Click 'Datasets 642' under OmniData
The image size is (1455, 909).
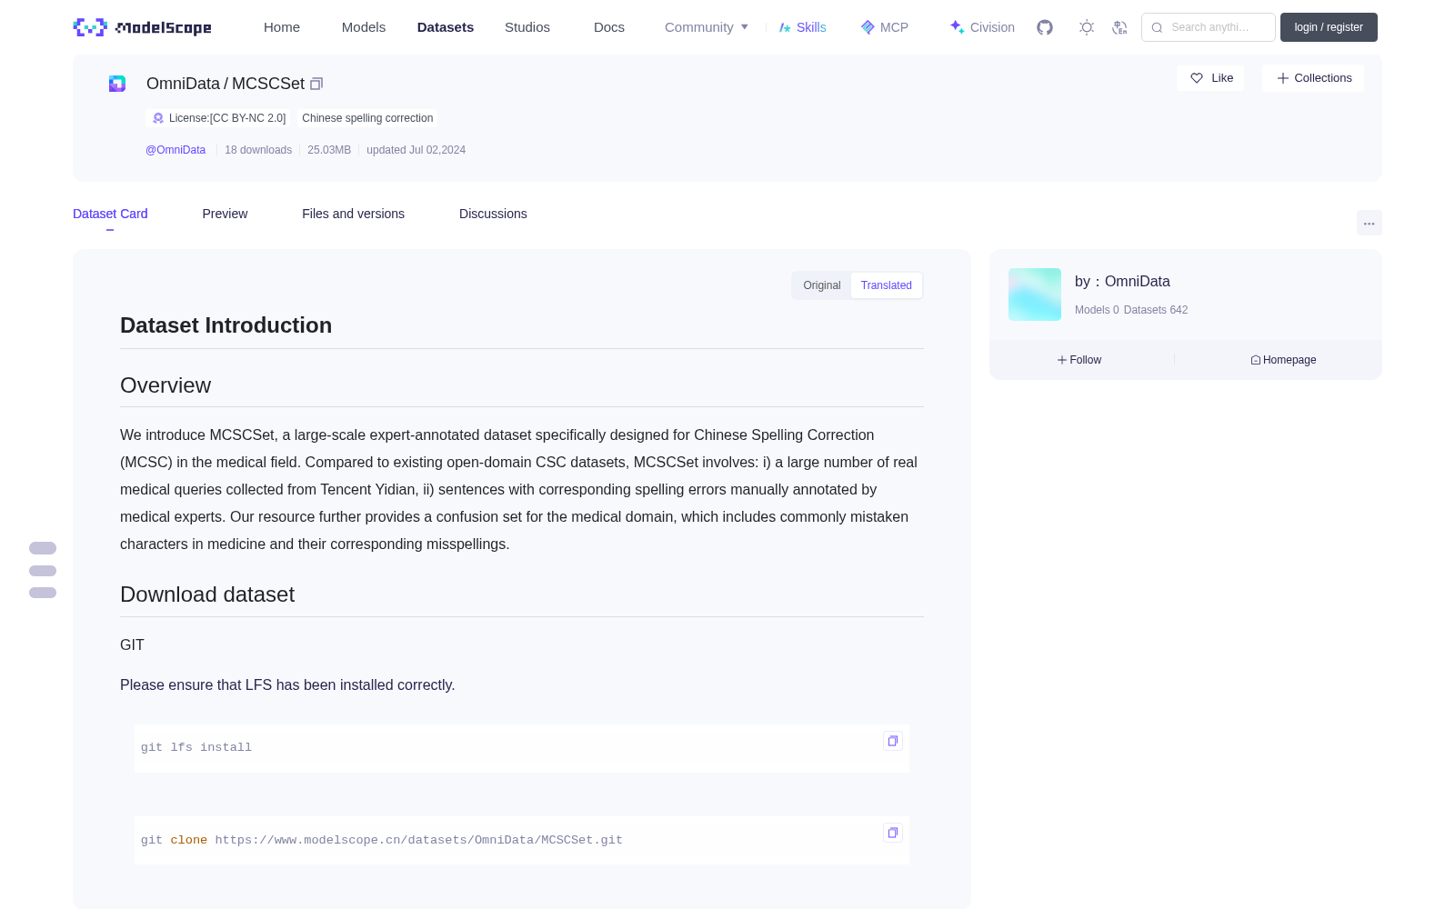[x=1156, y=310]
